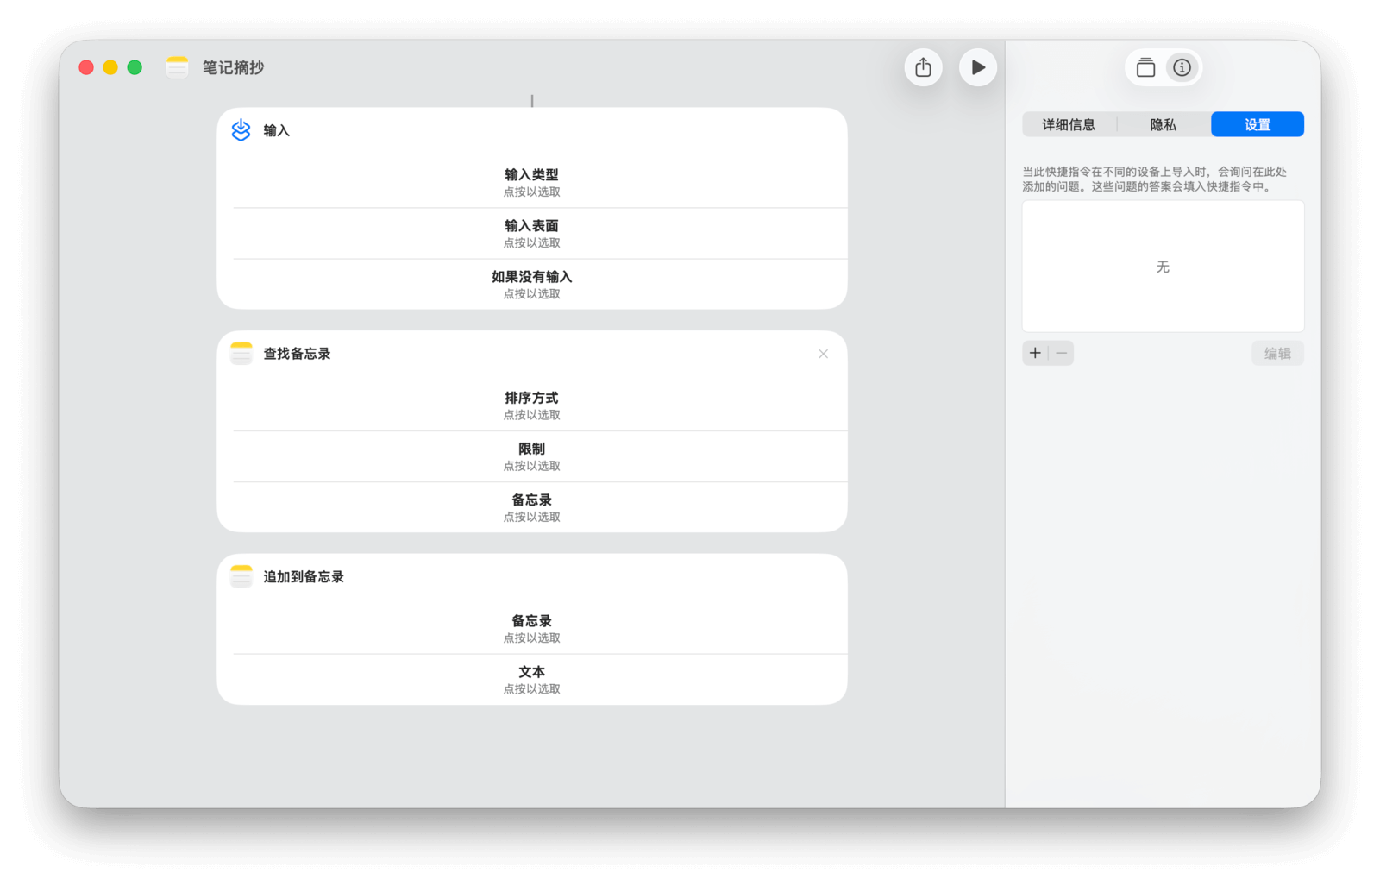Switch to the 详细信息 tab
This screenshot has width=1380, height=886.
[x=1069, y=124]
